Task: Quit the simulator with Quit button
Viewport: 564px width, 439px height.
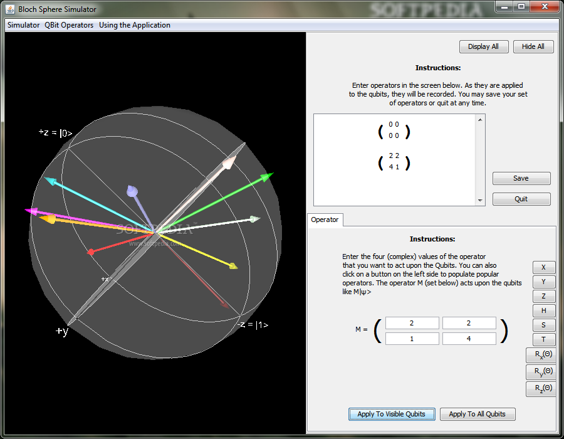Action: click(521, 199)
